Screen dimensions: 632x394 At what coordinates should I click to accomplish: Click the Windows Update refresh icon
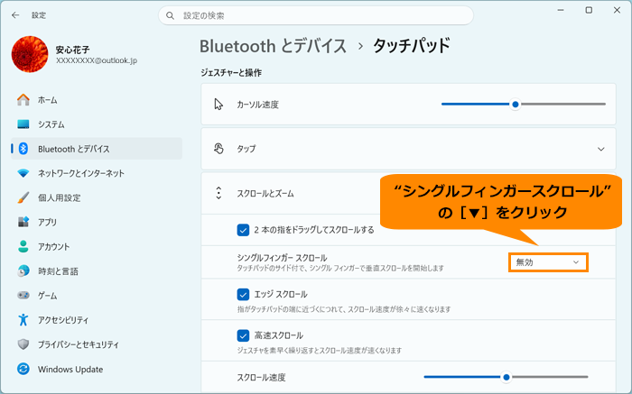pyautogui.click(x=23, y=369)
